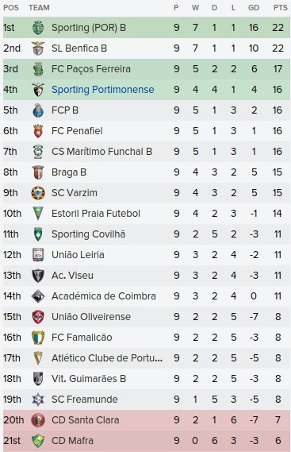Select the SC Freamunde star badge
Image resolution: width=291 pixels, height=452 pixels.
pyautogui.click(x=38, y=400)
